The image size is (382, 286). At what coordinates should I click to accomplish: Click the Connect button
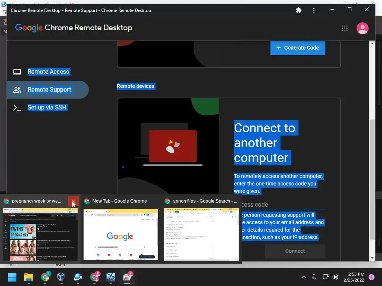click(x=295, y=251)
